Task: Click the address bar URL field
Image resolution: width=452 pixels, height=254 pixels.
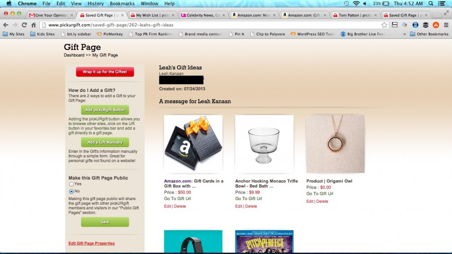Action: [211, 25]
